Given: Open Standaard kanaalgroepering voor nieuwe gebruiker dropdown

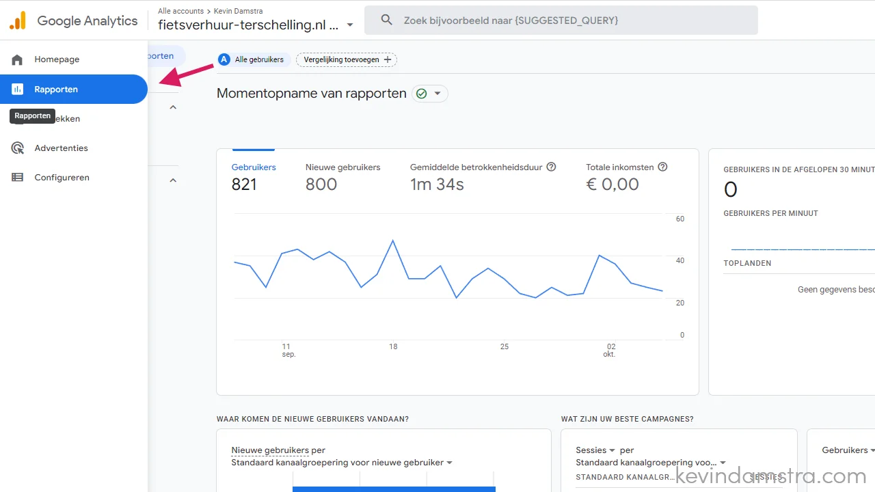Looking at the screenshot, I should [342, 463].
